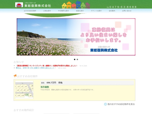Image resolution: width=152 pixels, height=114 pixels.
Task: Click the 干潟小学区内 property description text
Action: [x=67, y=90]
